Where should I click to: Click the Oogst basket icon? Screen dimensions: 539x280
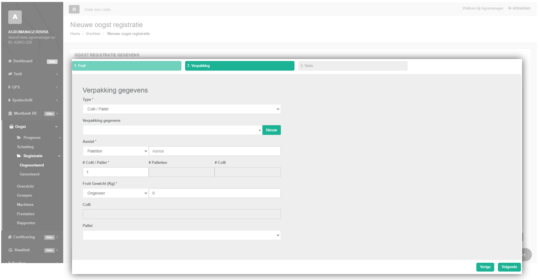click(x=11, y=127)
